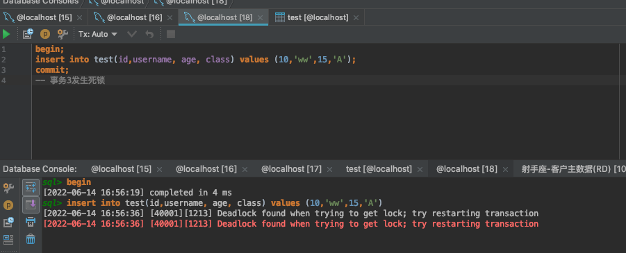Click the 'values' keyword in the editor
The image size is (626, 253).
click(254, 60)
